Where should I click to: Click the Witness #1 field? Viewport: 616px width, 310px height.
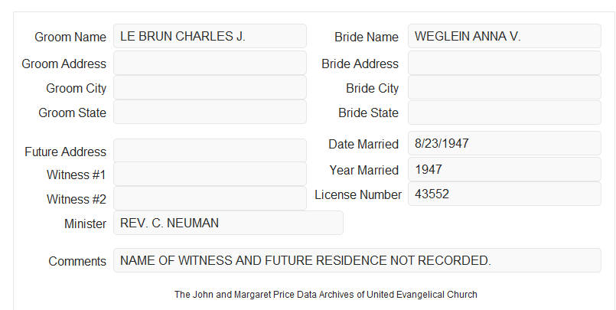210,174
